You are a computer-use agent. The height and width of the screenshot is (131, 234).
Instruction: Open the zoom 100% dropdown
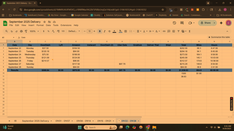click(x=34, y=31)
